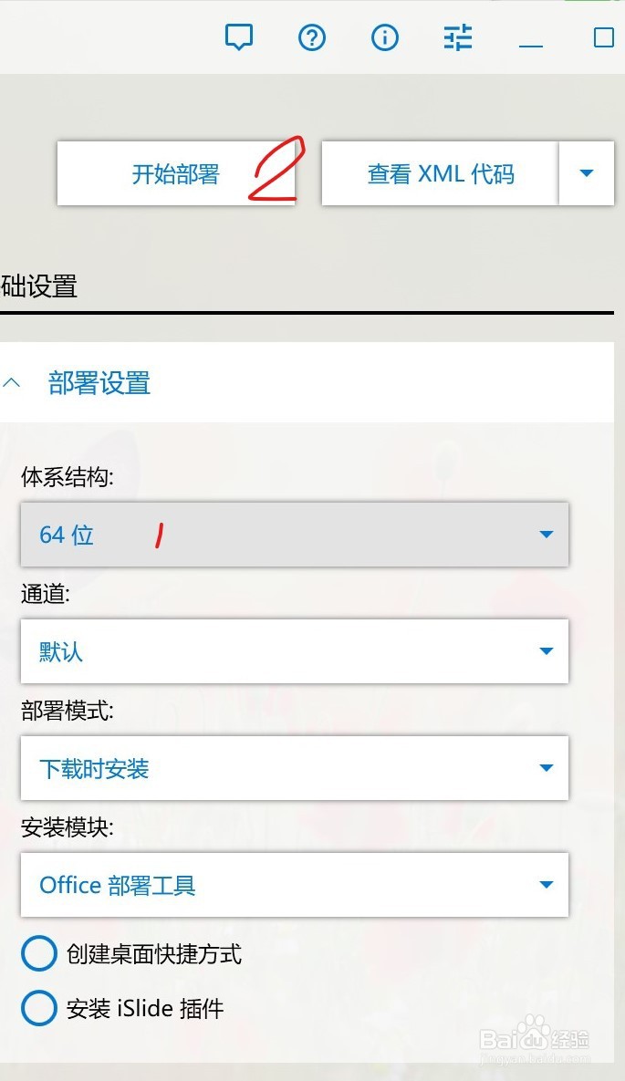Enable the 安装 iSlide 插件 radio button
Image resolution: width=625 pixels, height=1081 pixels.
[38, 1008]
